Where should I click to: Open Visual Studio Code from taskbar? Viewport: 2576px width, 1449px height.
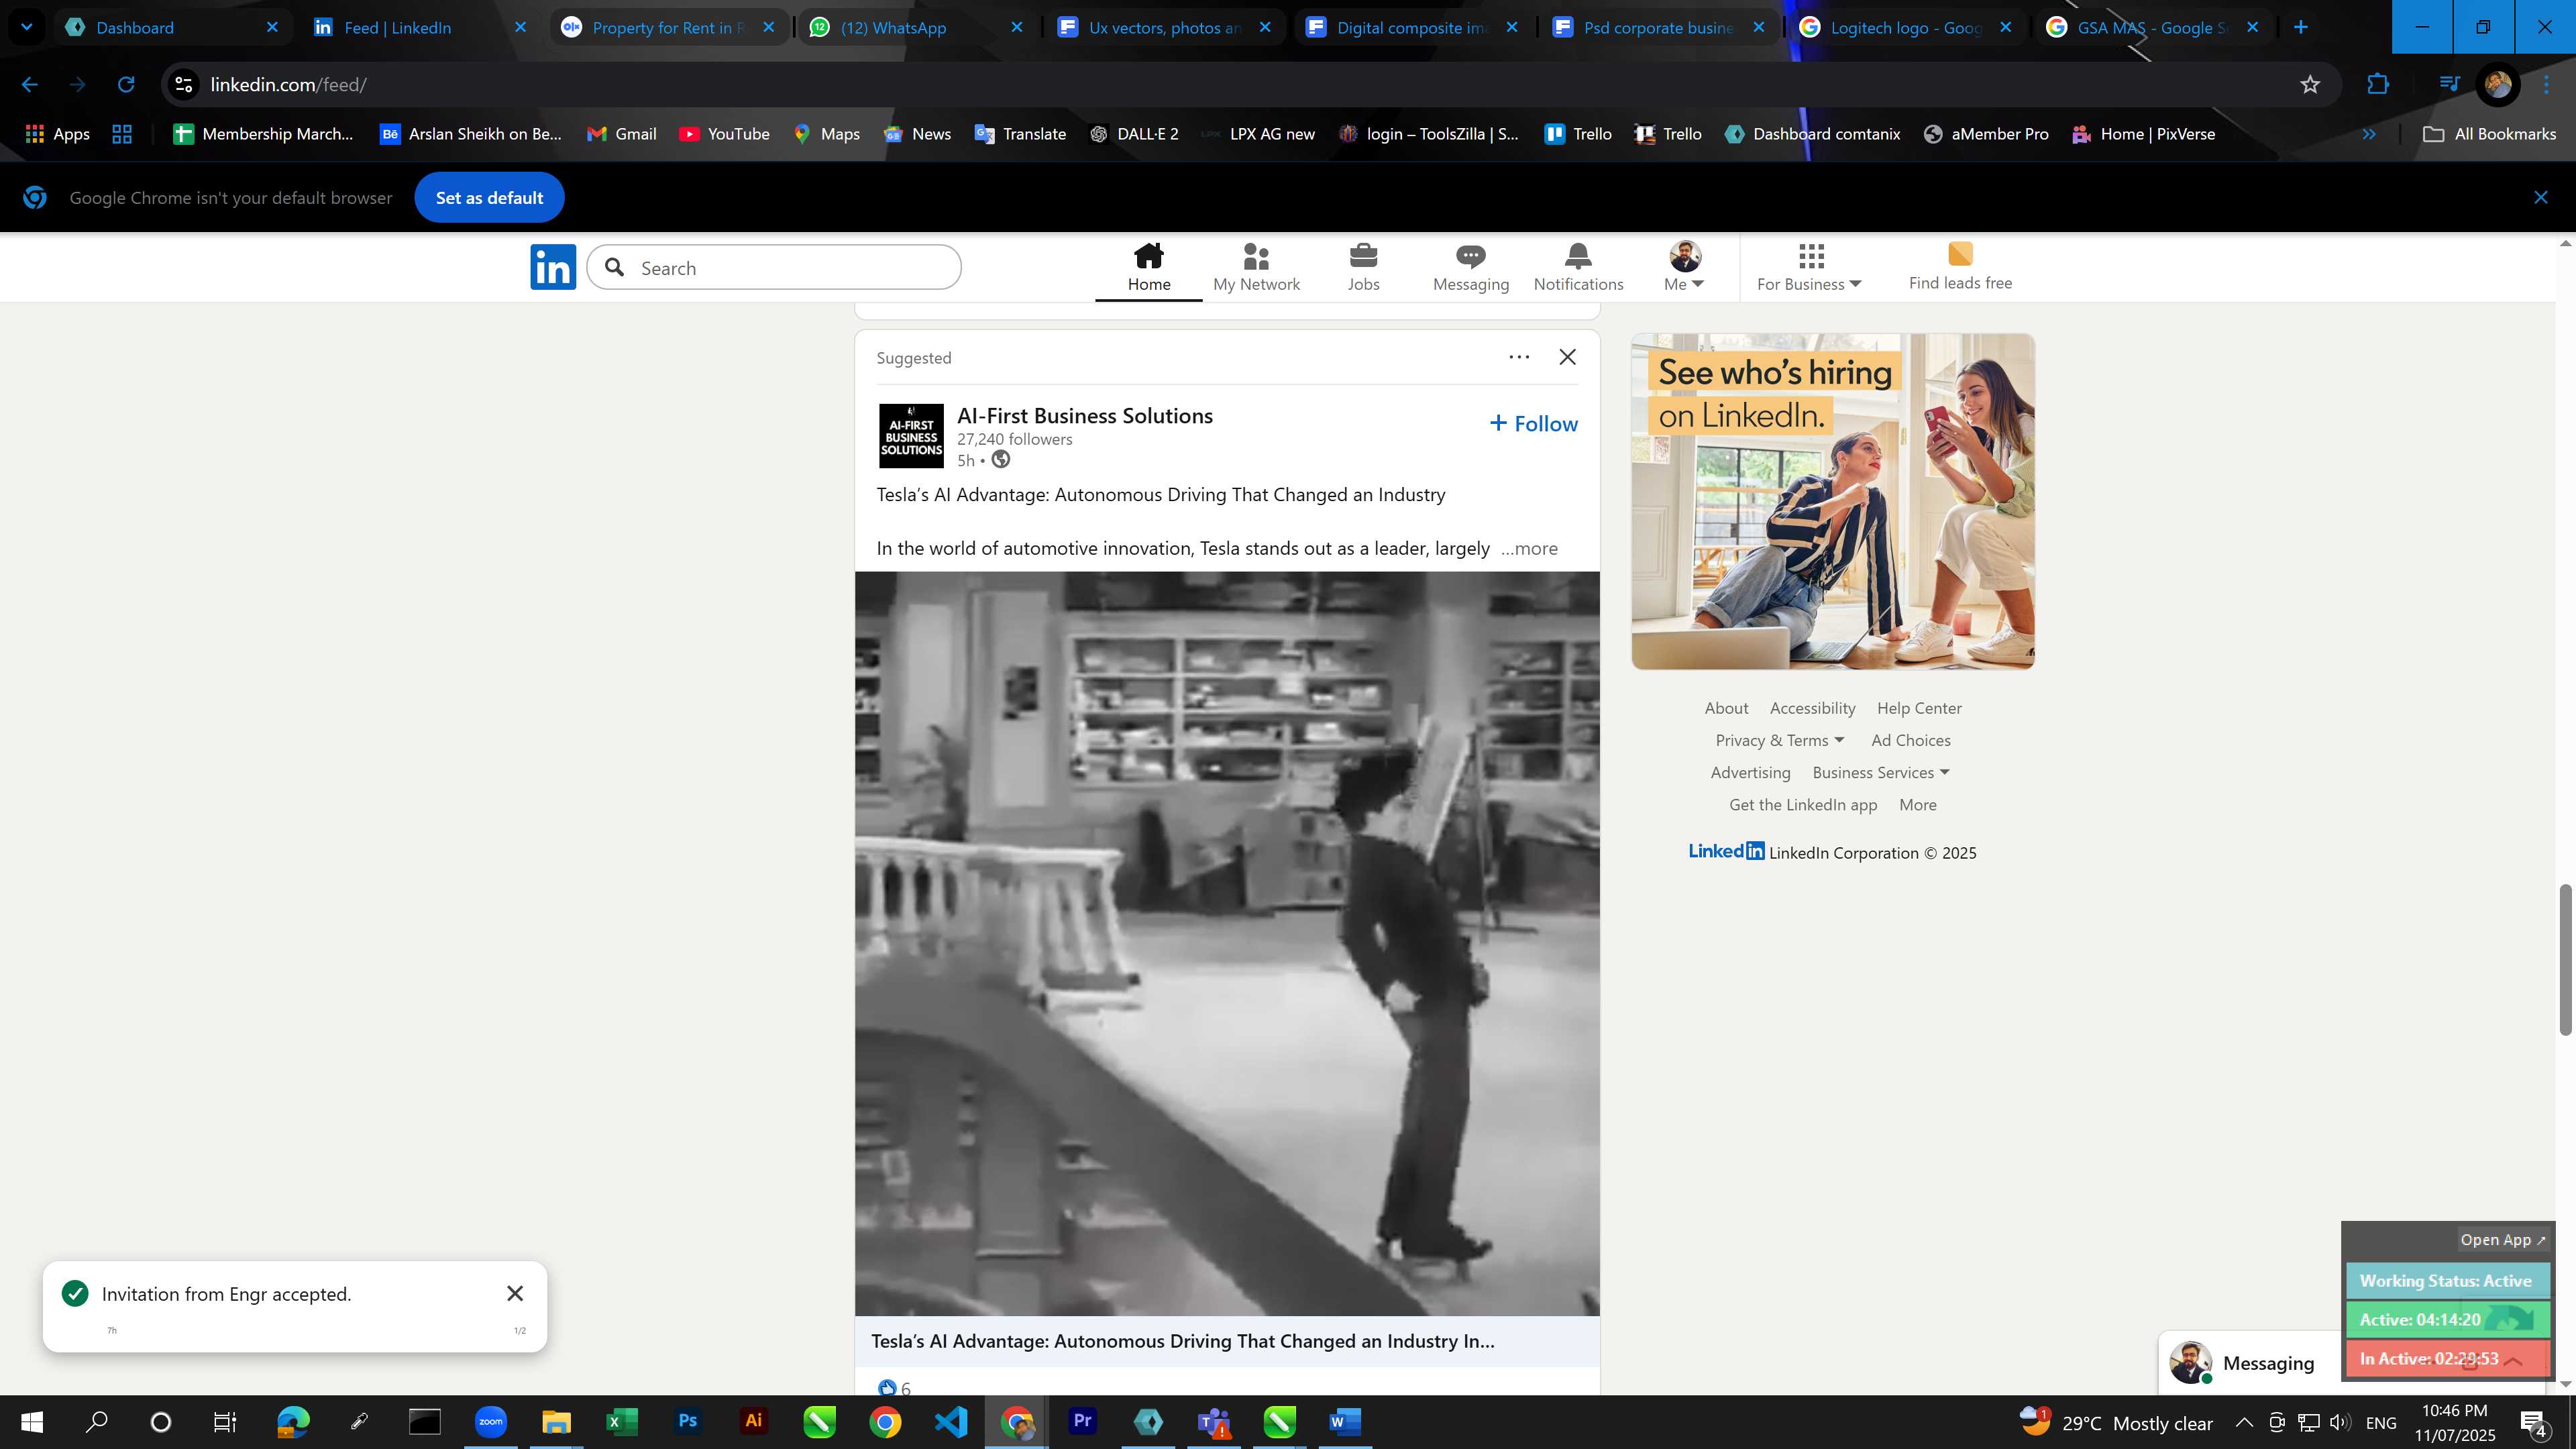[x=950, y=1421]
